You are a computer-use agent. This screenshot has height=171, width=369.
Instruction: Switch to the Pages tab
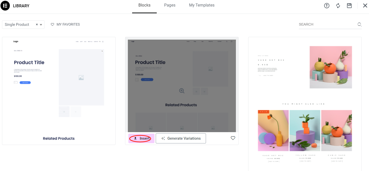tap(170, 5)
